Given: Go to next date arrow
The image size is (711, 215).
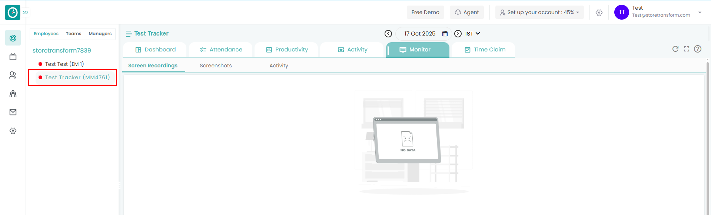Looking at the screenshot, I should [x=458, y=34].
